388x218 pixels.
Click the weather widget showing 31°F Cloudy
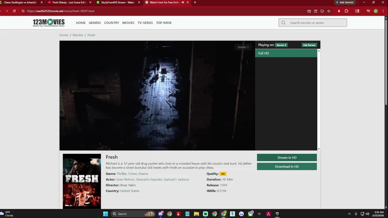click(7, 214)
